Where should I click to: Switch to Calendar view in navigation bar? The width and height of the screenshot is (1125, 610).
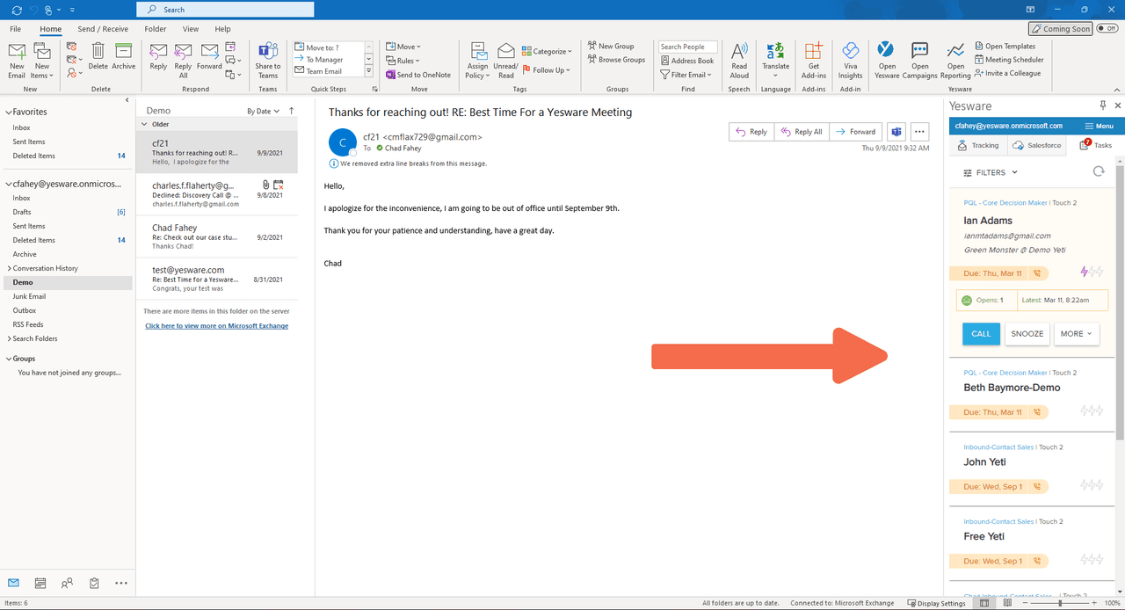(40, 583)
